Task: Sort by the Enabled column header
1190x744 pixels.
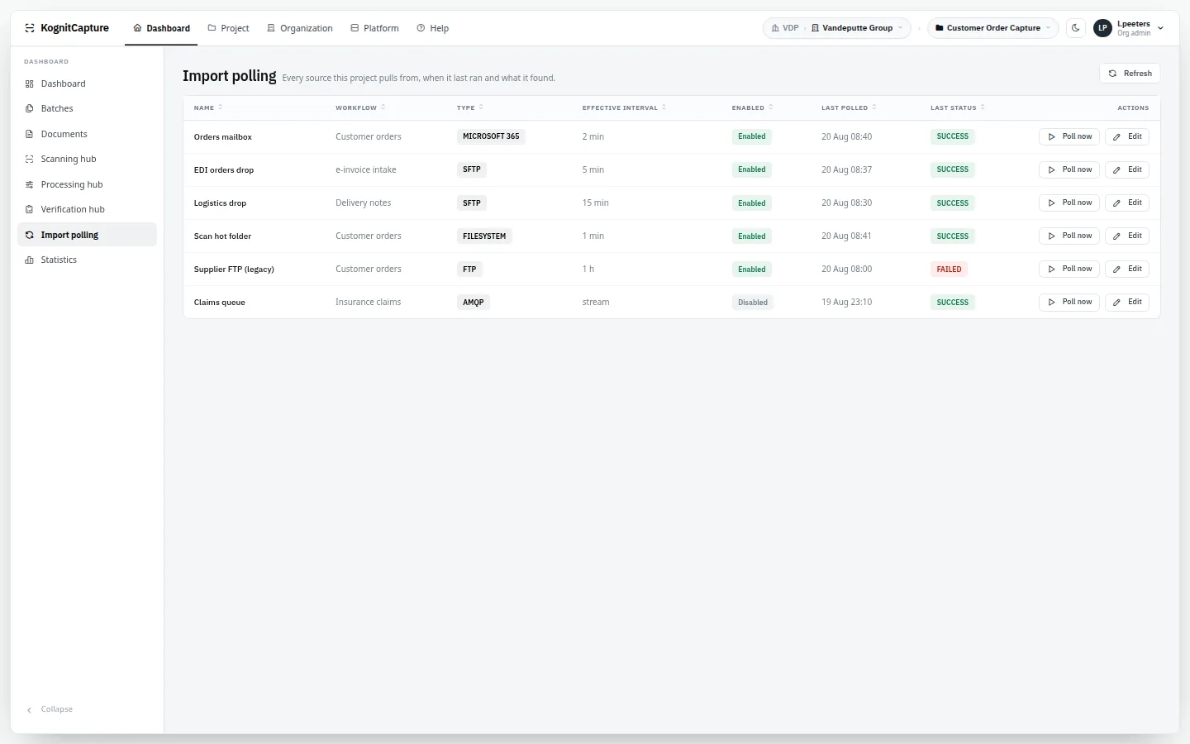Action: tap(752, 107)
